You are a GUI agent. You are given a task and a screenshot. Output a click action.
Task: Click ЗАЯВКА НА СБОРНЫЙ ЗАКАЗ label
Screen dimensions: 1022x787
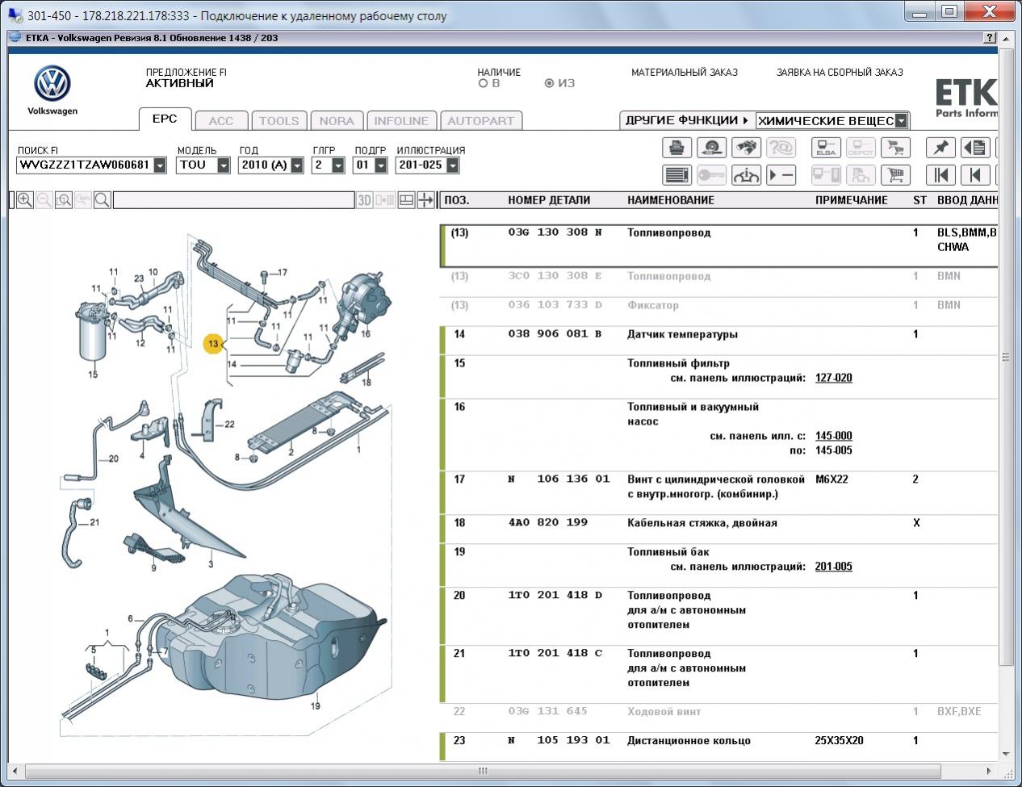point(840,73)
